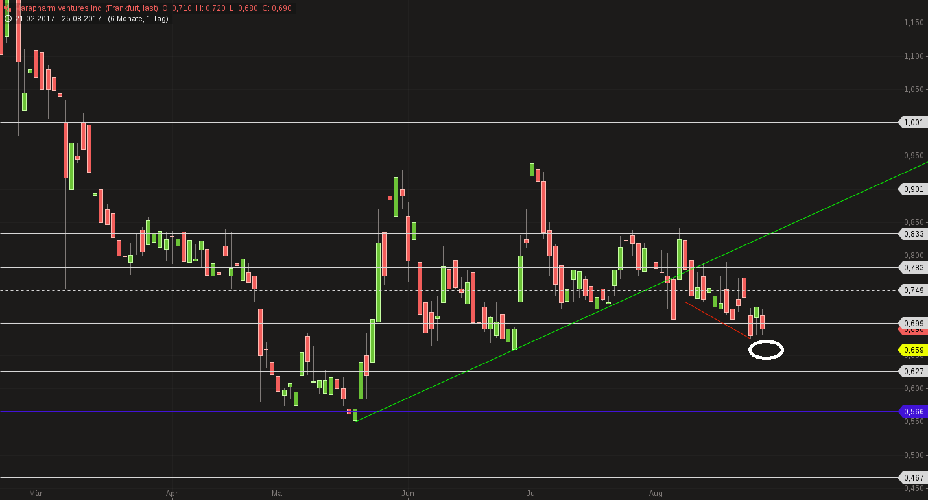Select the 0,783 horizontal line label
928x500 pixels.
click(x=913, y=268)
